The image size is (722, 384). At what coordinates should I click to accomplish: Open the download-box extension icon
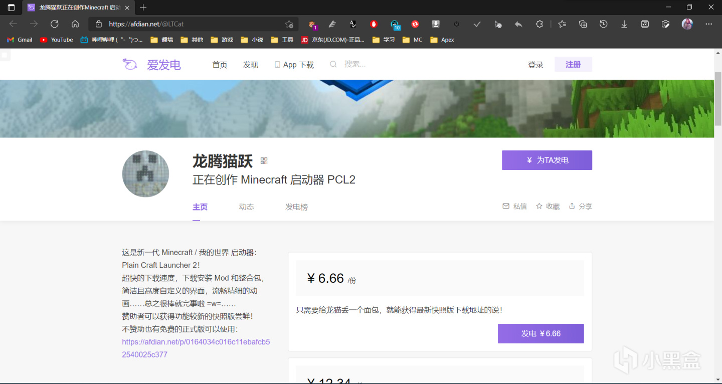(x=436, y=24)
